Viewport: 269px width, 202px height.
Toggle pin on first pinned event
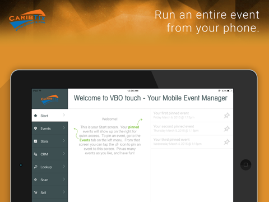[x=226, y=116]
